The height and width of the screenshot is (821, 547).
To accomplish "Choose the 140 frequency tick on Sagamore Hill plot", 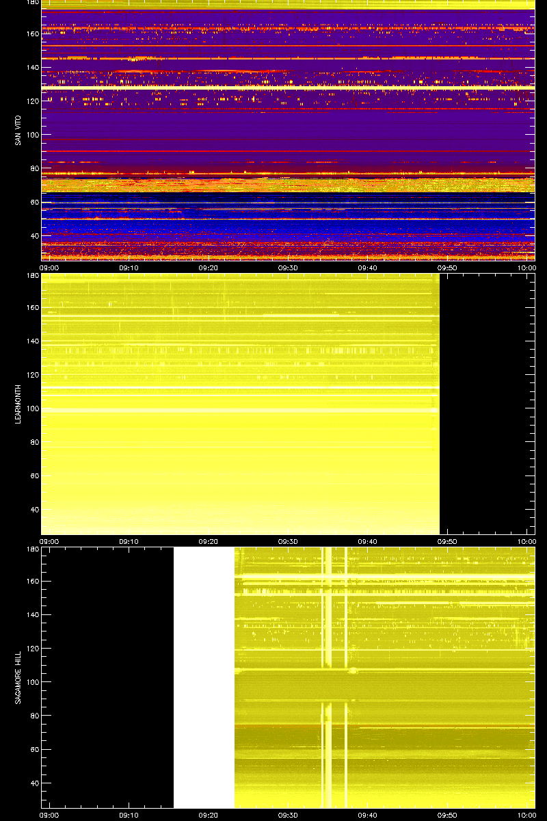I will click(32, 614).
